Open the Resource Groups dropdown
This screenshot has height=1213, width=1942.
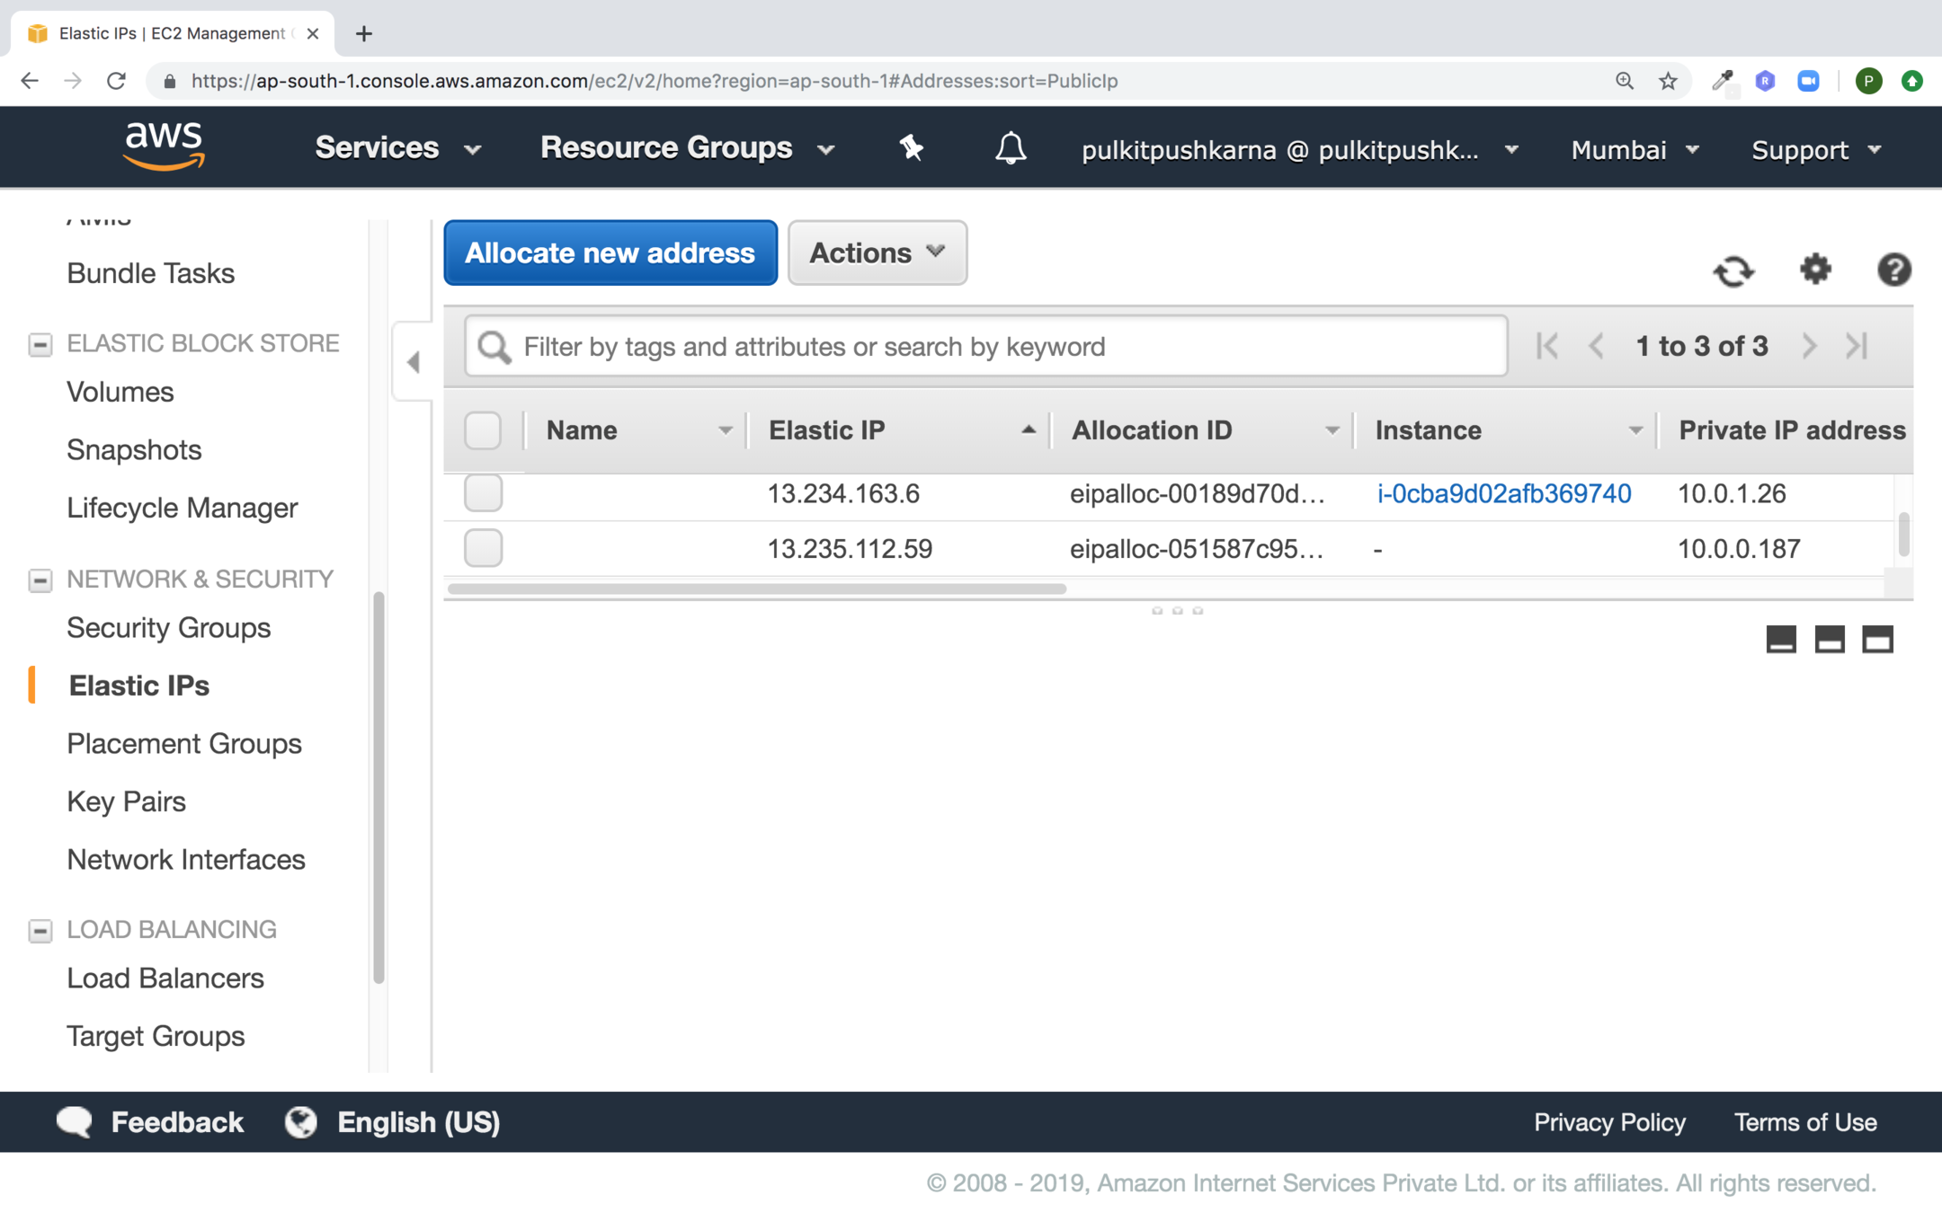(x=688, y=147)
